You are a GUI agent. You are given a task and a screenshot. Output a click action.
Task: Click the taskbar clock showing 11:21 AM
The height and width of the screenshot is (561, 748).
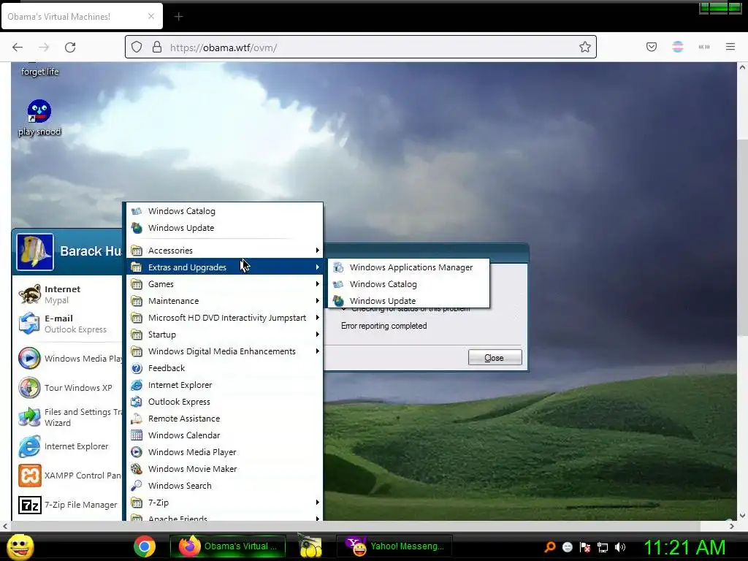point(685,547)
